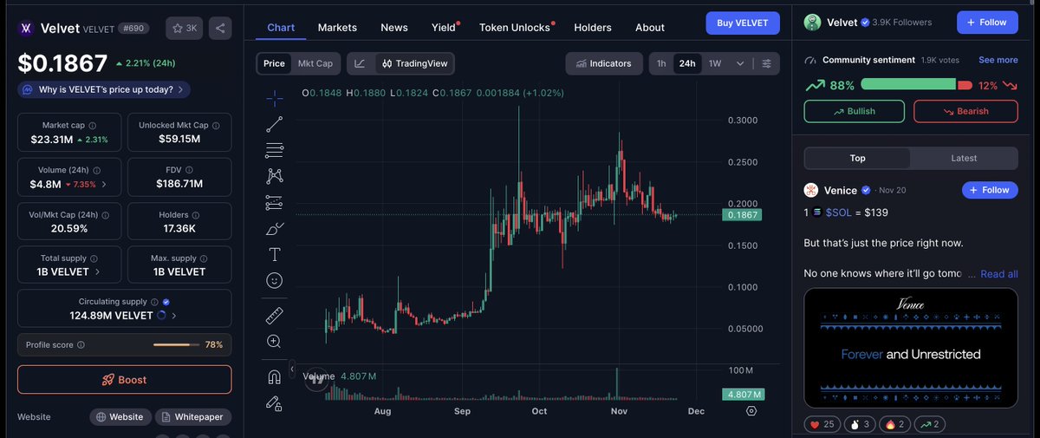Screen dimensions: 1040x438
Task: Activate the zoom in tool
Action: 274,341
